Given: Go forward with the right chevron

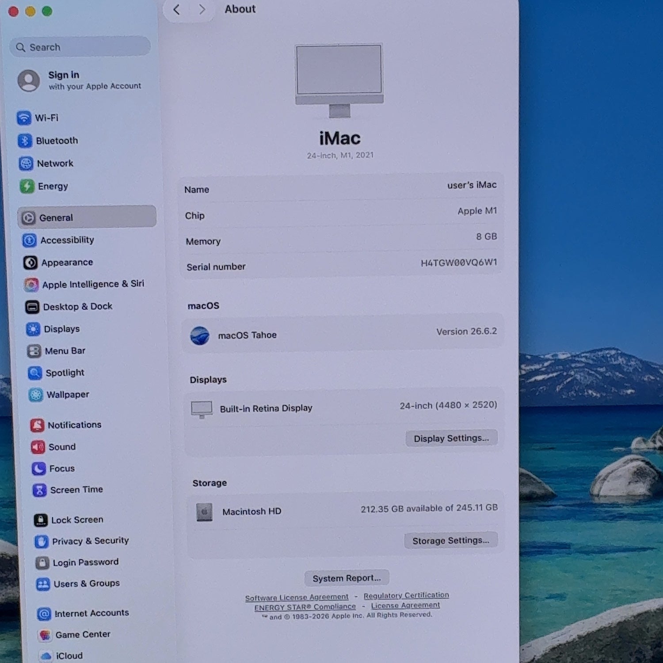Looking at the screenshot, I should (x=202, y=9).
